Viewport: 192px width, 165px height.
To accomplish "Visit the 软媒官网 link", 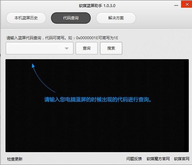I will [182, 159].
